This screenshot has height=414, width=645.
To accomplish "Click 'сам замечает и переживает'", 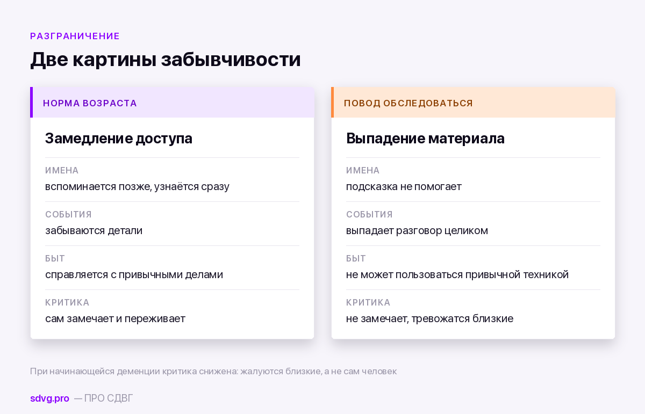I will [x=115, y=319].
